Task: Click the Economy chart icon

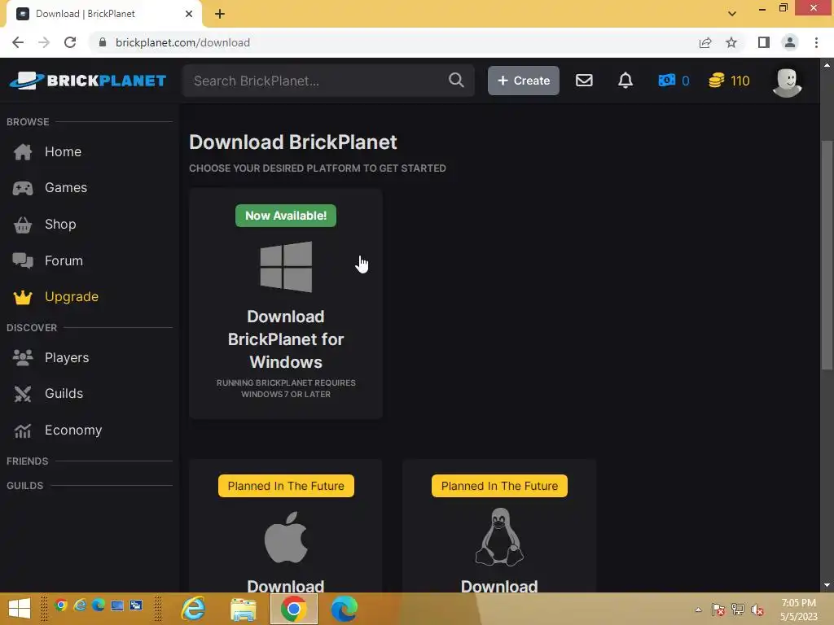Action: [x=22, y=431]
